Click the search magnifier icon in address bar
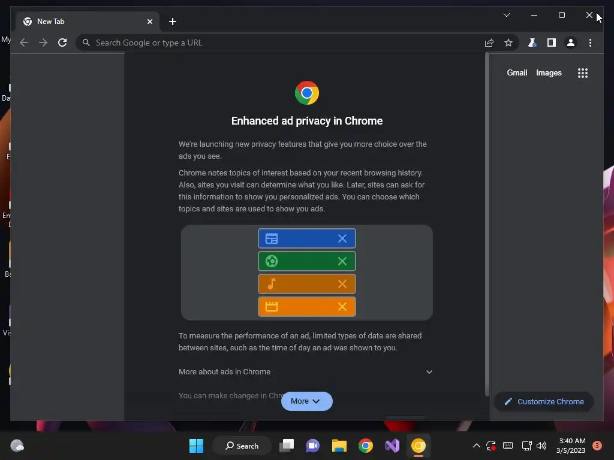Image resolution: width=614 pixels, height=460 pixels. click(x=86, y=43)
